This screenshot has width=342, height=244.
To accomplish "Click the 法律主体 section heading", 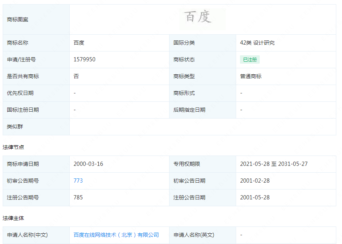I will coord(13,218).
